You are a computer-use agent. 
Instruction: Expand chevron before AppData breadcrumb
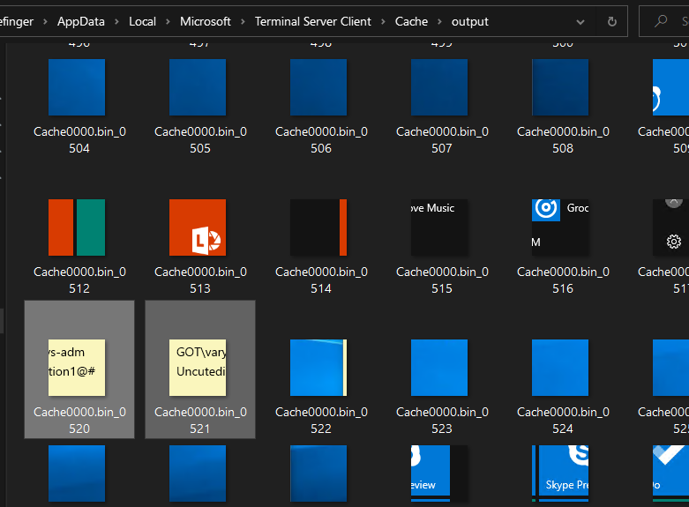tap(45, 21)
